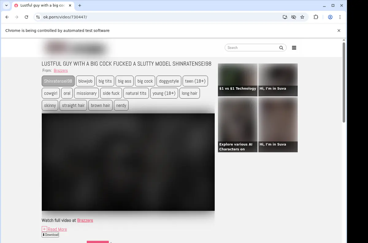Open Hi, I'm in Suva ad beside AI Characters

[x=278, y=125]
